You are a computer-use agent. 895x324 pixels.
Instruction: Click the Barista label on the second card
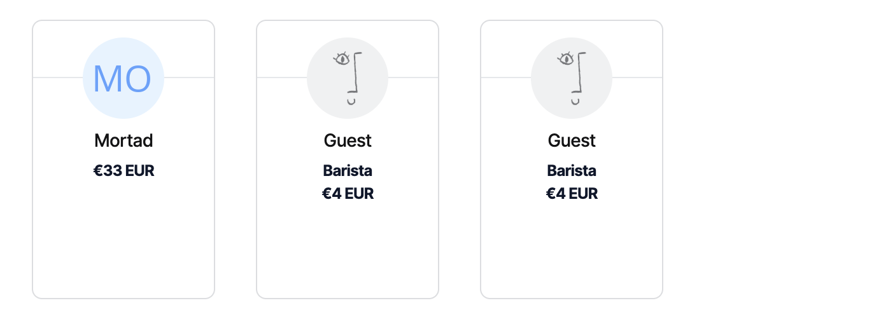[348, 171]
